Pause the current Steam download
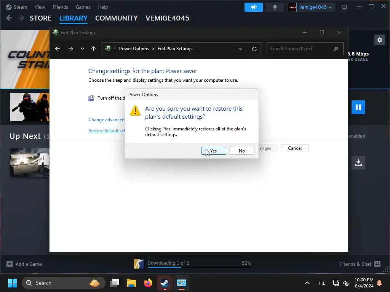 click(x=358, y=107)
